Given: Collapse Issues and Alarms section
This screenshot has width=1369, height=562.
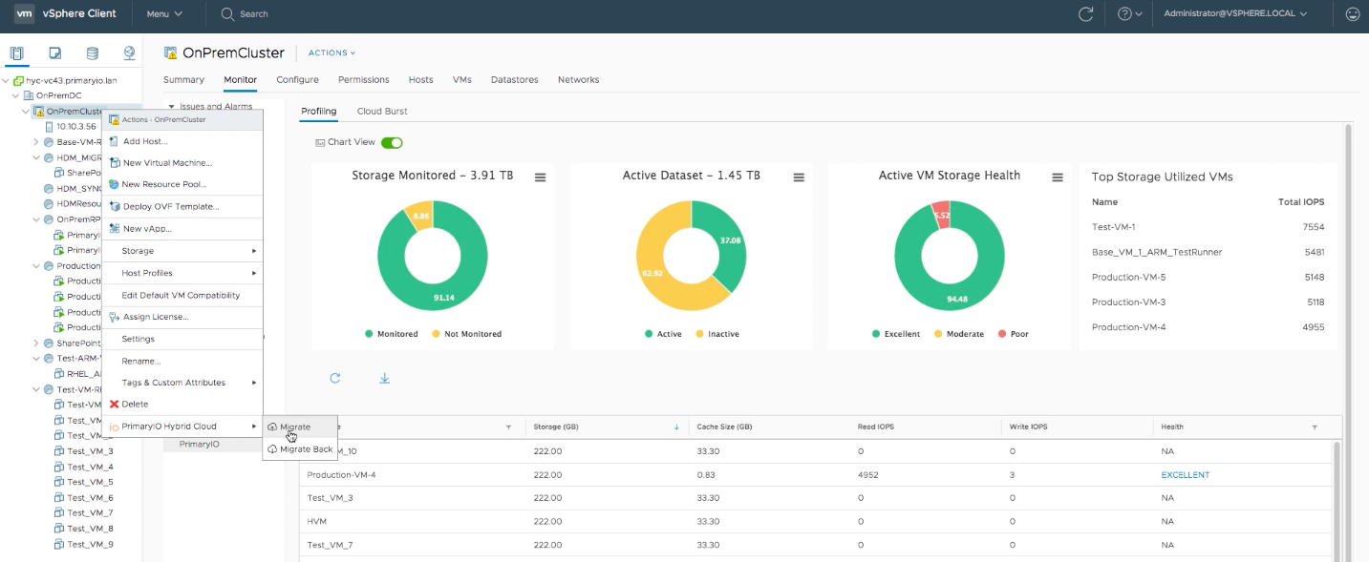Looking at the screenshot, I should [171, 107].
